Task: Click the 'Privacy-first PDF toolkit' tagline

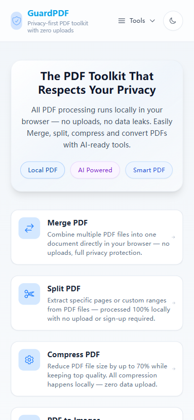Action: (58, 27)
